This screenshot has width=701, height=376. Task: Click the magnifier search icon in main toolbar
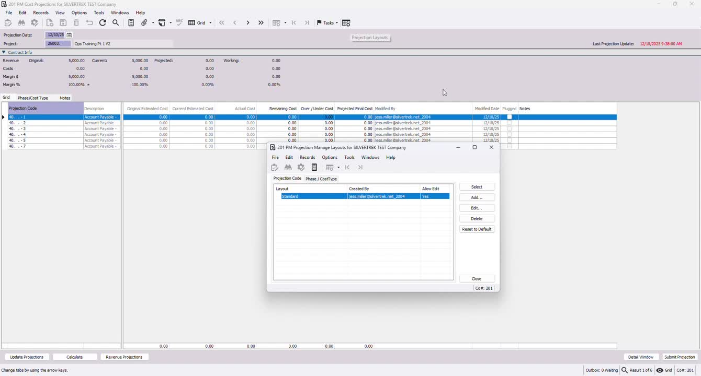116,23
